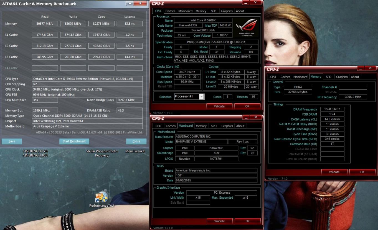
Task: Go to SPD tab in CPU-Z Memory window
Action: click(x=329, y=77)
